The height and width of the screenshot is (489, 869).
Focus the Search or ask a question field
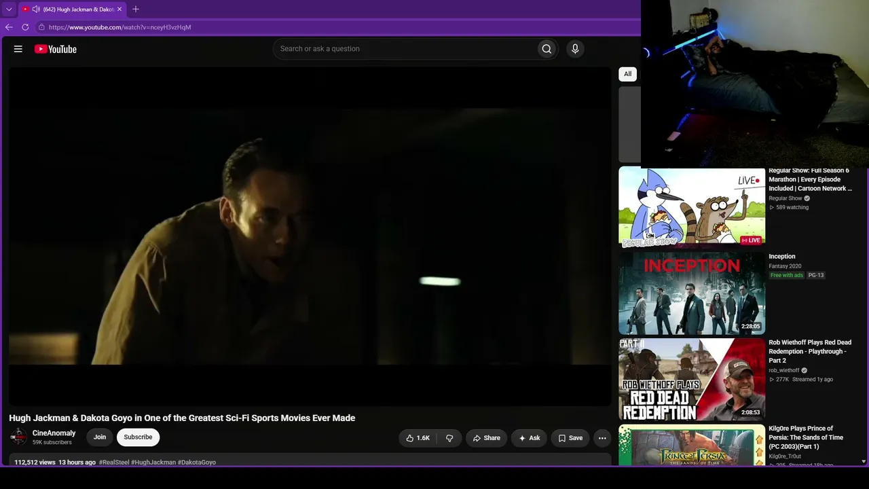tap(405, 49)
